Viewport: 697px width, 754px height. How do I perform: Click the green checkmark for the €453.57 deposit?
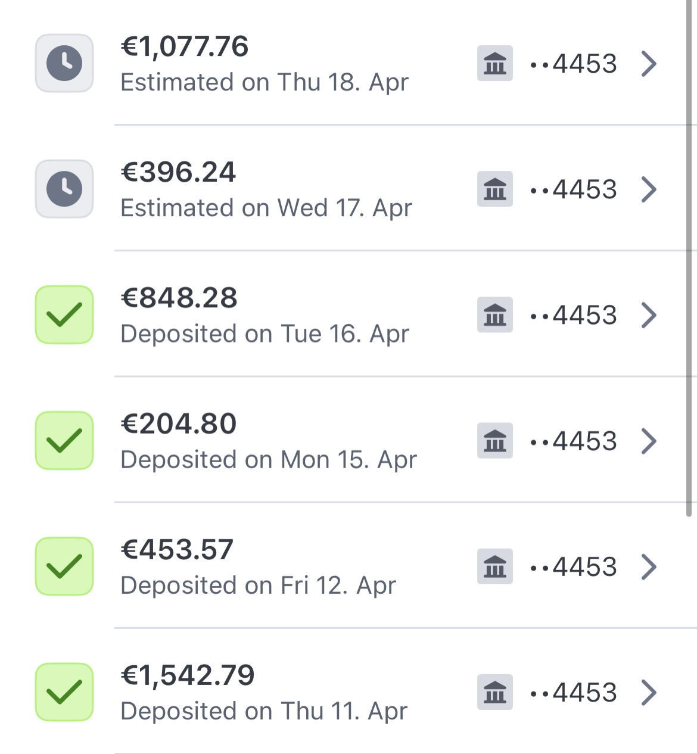[64, 566]
